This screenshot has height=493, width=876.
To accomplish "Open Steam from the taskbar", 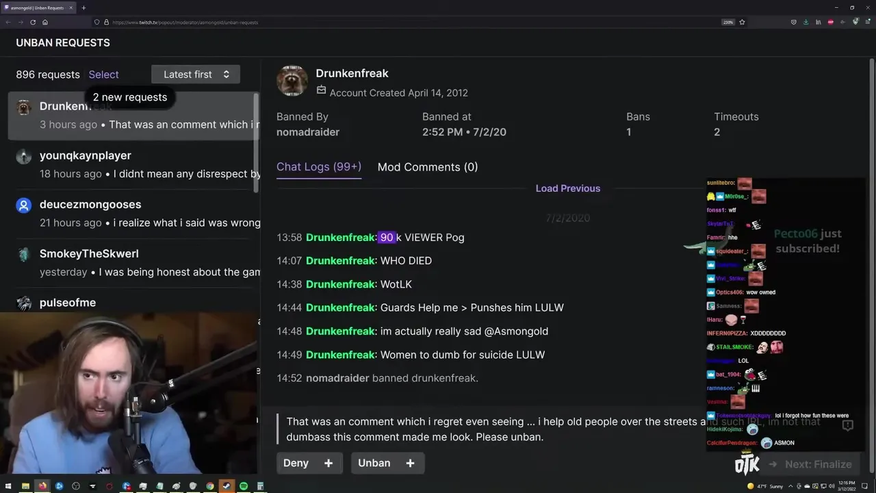I will [227, 486].
